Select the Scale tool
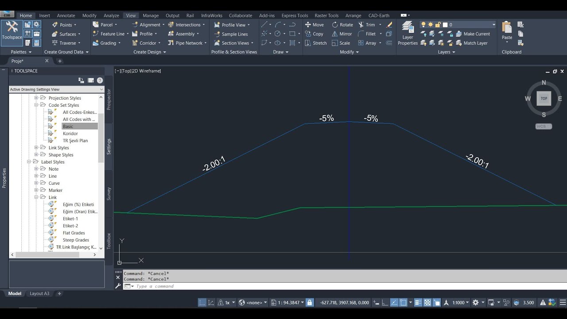The image size is (567, 319). point(341,43)
